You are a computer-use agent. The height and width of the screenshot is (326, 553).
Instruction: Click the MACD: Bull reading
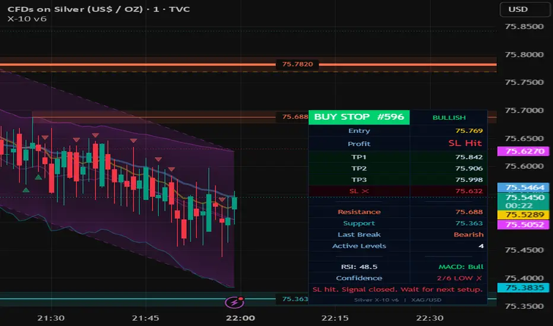460,267
